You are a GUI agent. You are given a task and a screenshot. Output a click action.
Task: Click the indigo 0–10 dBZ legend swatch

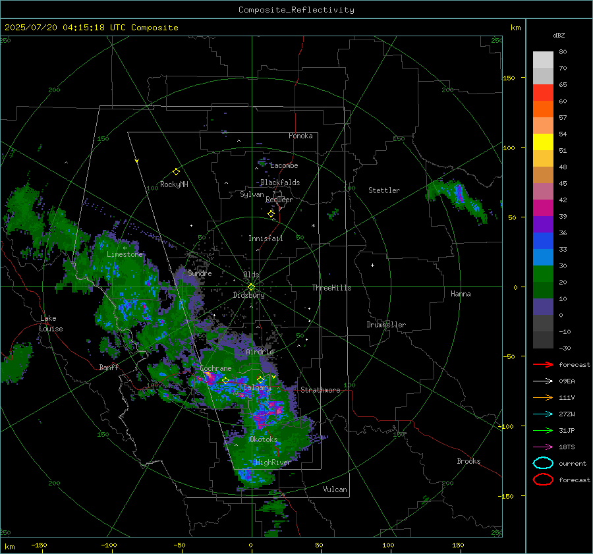[x=543, y=307]
